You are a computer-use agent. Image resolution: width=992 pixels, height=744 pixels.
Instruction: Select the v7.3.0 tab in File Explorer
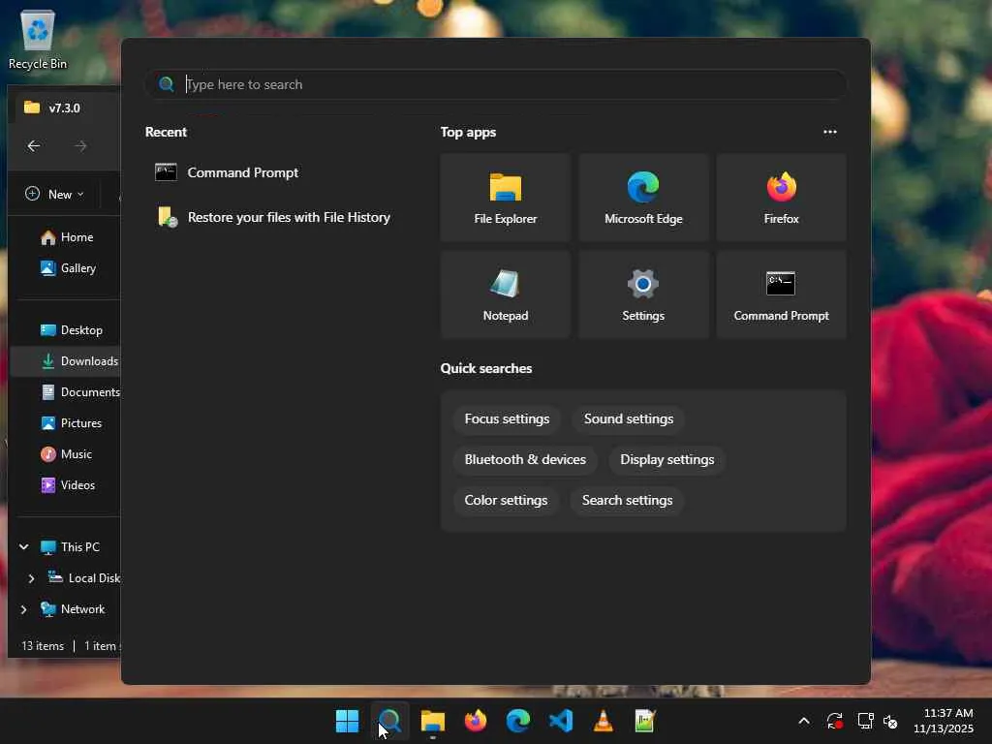pyautogui.click(x=67, y=108)
